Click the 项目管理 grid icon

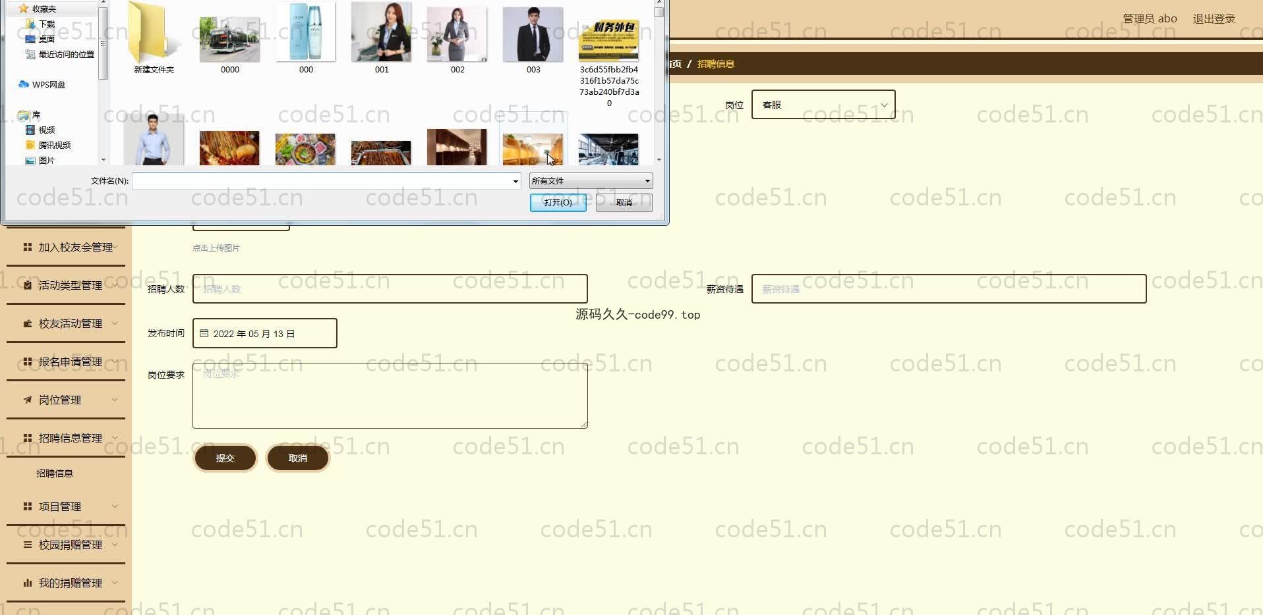28,506
